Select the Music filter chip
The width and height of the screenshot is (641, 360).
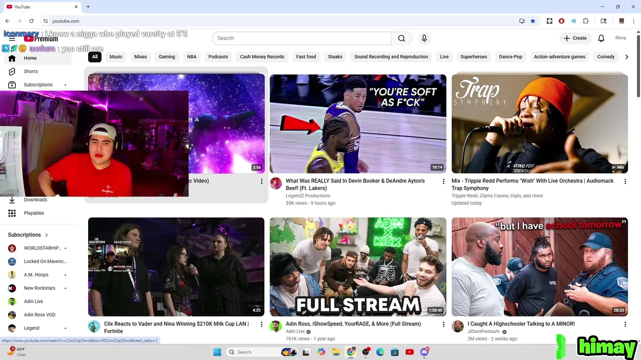[x=116, y=57]
